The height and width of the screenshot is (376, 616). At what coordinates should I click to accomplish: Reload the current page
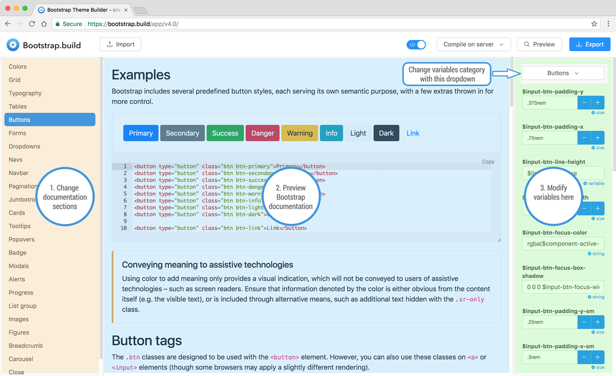[x=32, y=24]
